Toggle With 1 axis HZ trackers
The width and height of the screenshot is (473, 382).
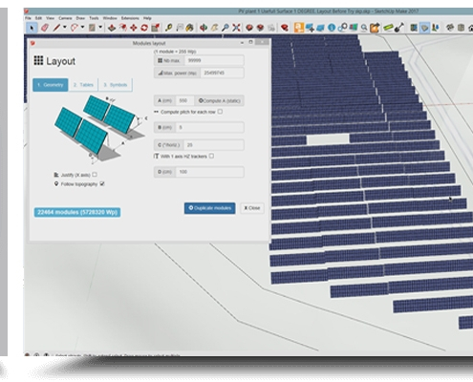pyautogui.click(x=211, y=156)
